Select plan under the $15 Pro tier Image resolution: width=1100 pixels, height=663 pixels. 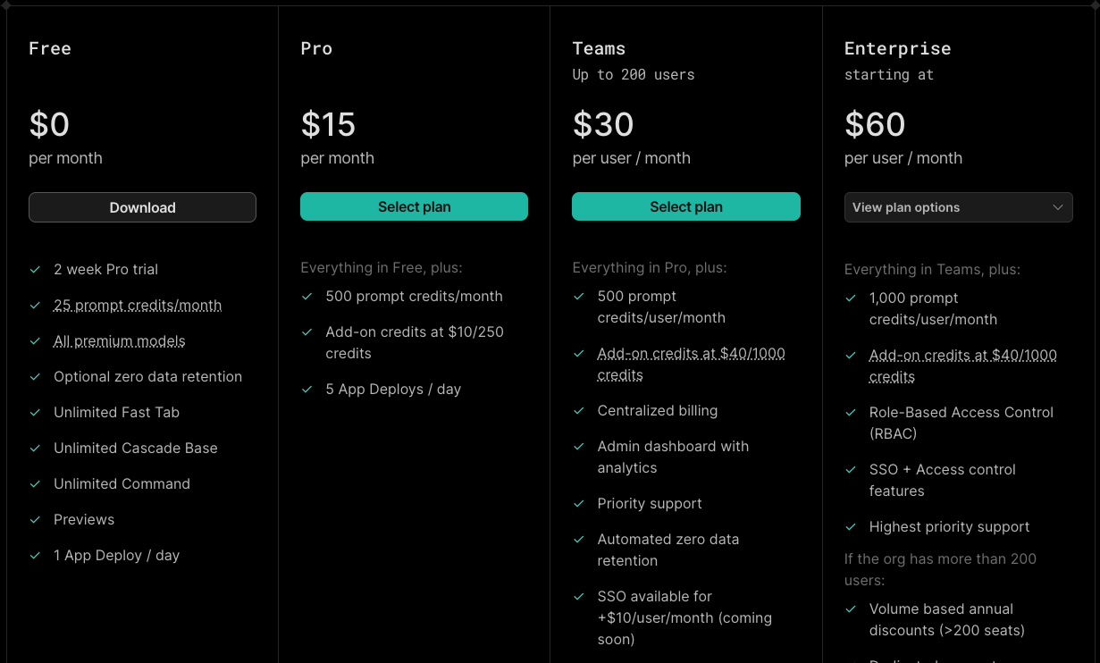414,206
